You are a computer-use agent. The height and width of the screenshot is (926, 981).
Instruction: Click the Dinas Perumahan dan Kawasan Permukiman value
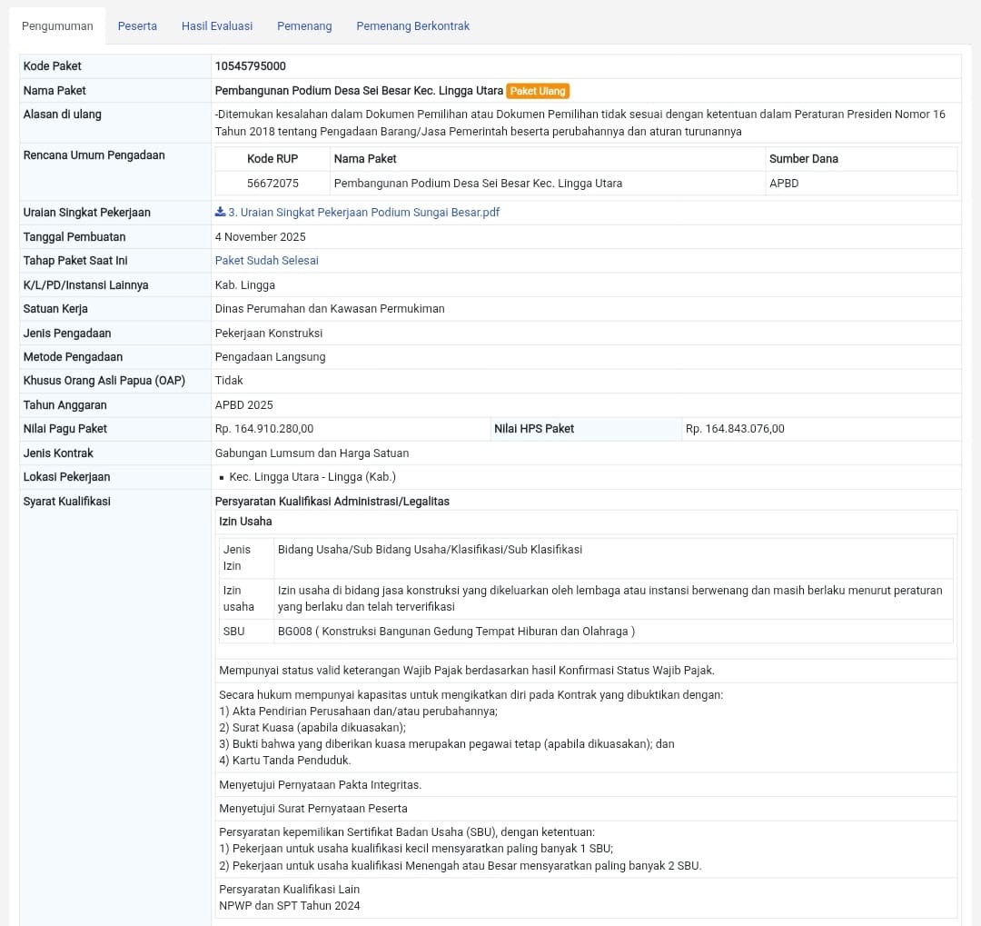(x=330, y=309)
